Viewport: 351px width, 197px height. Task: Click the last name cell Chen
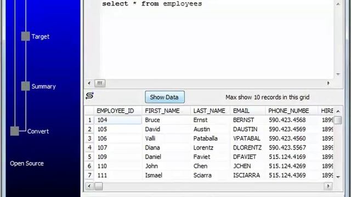210,166
